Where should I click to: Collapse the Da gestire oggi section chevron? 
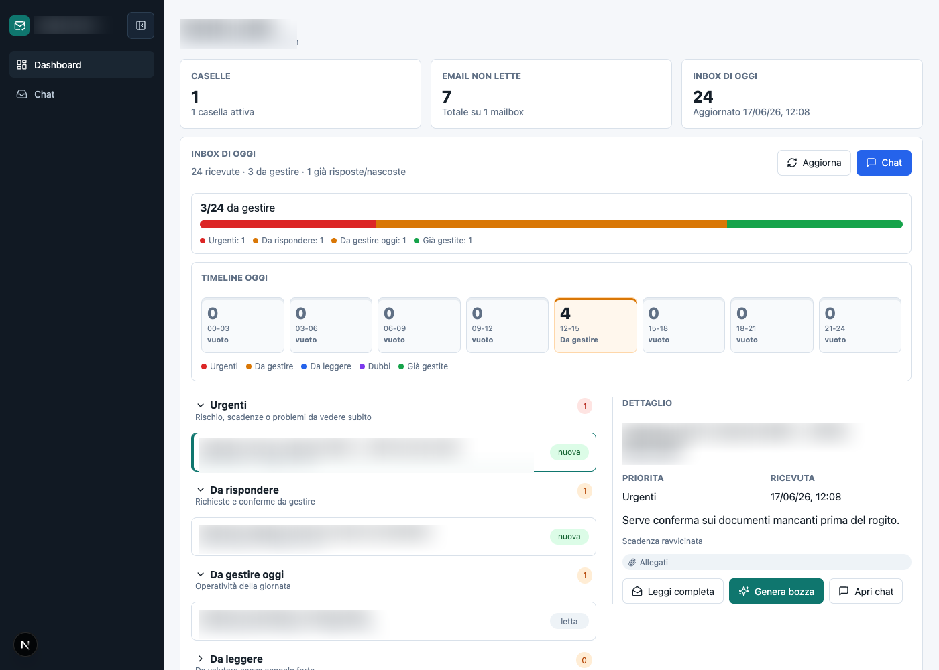(201, 574)
